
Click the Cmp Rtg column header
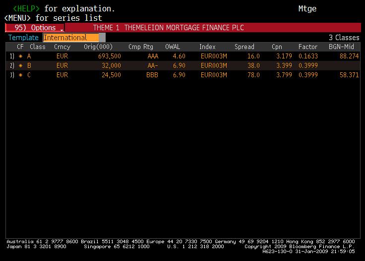[x=141, y=47]
